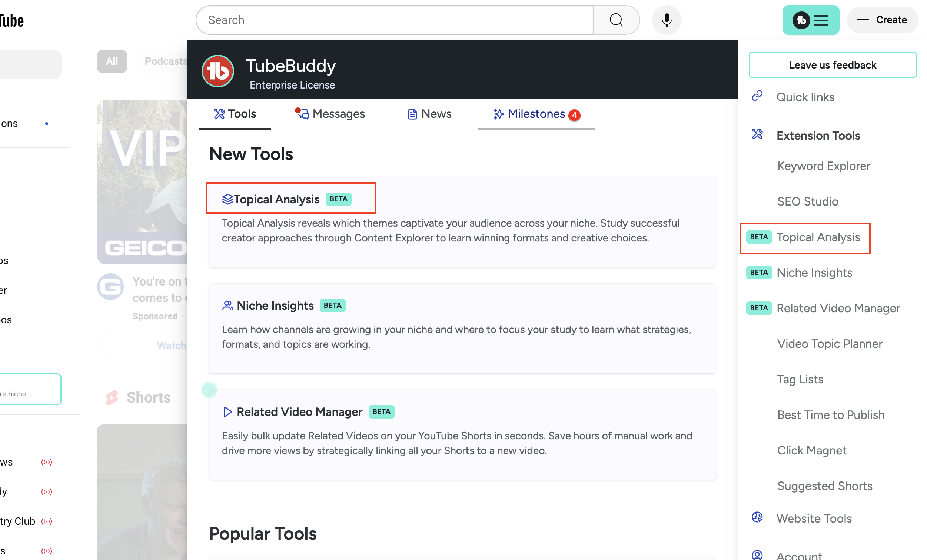Click the GEICO channel avatar
This screenshot has height=560, width=927.
pyautogui.click(x=110, y=287)
